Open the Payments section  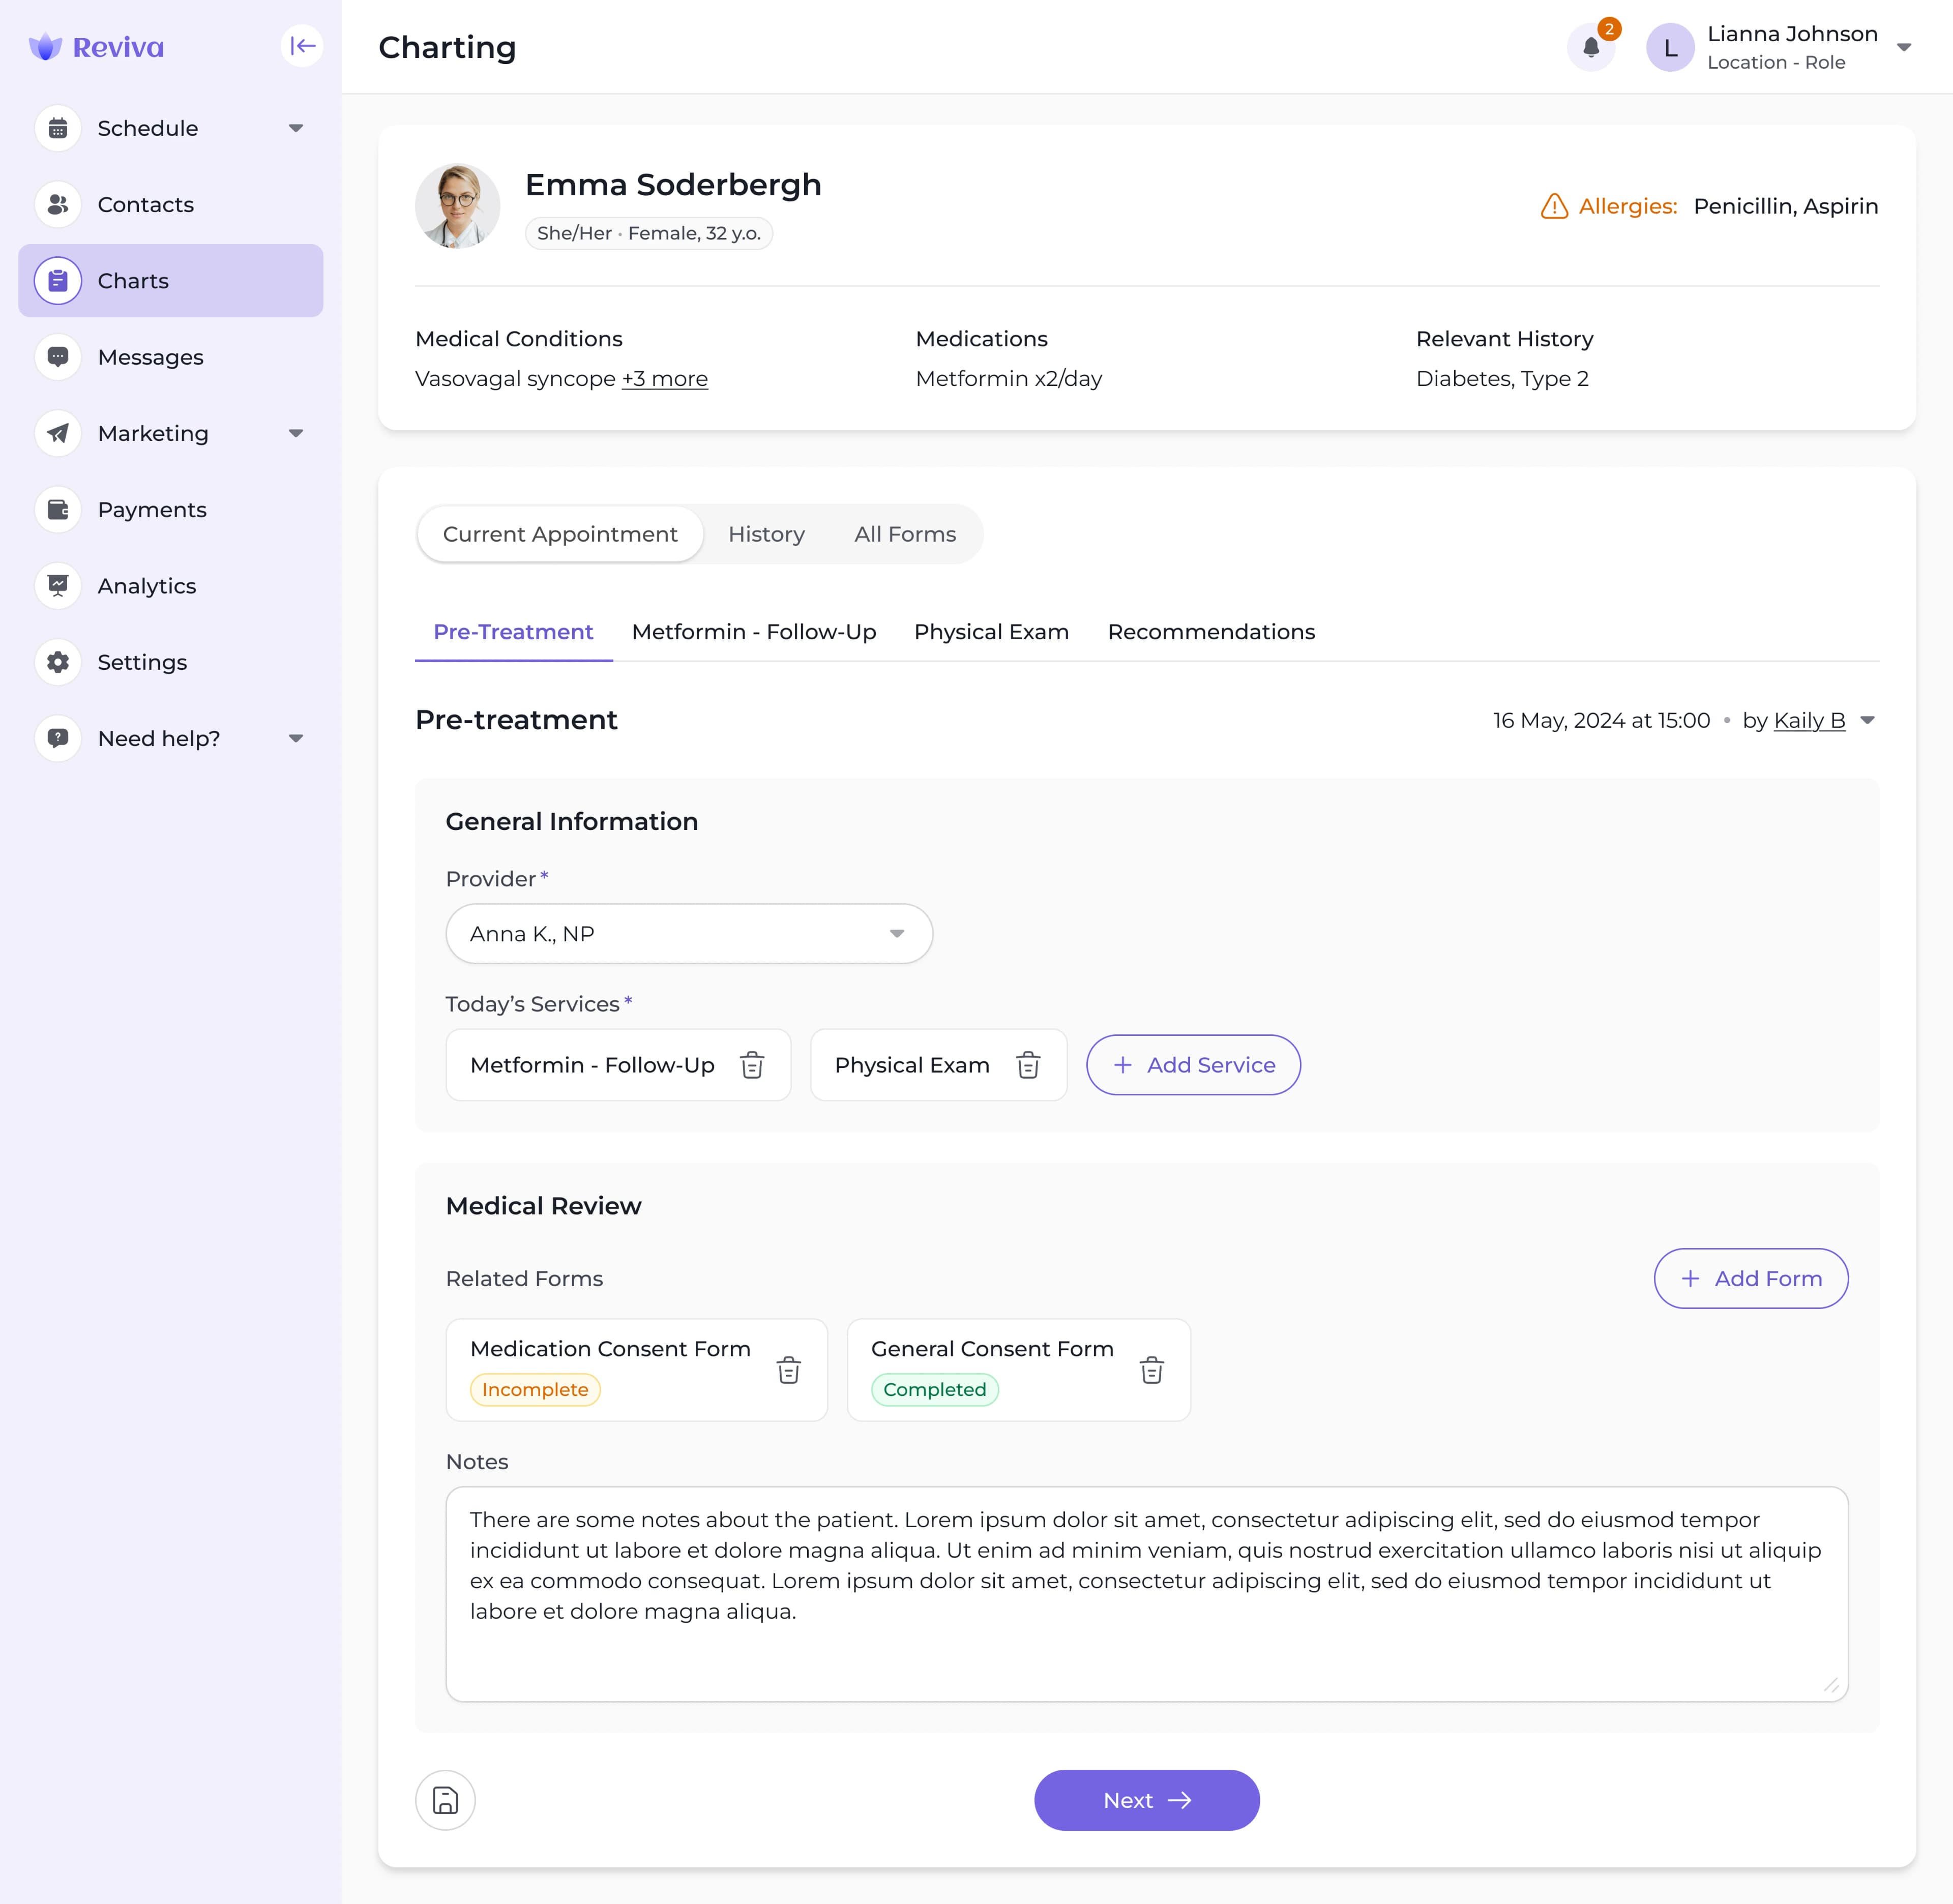point(152,509)
